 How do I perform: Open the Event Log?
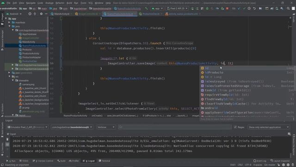click(260, 161)
